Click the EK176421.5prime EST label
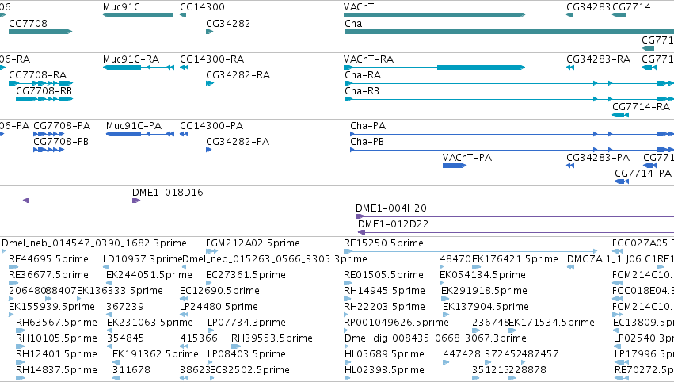This screenshot has width=674, height=382. [x=515, y=259]
